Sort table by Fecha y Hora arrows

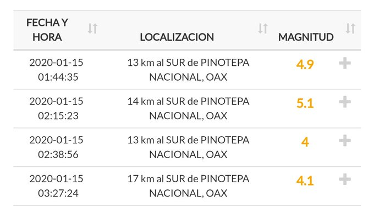(x=92, y=29)
